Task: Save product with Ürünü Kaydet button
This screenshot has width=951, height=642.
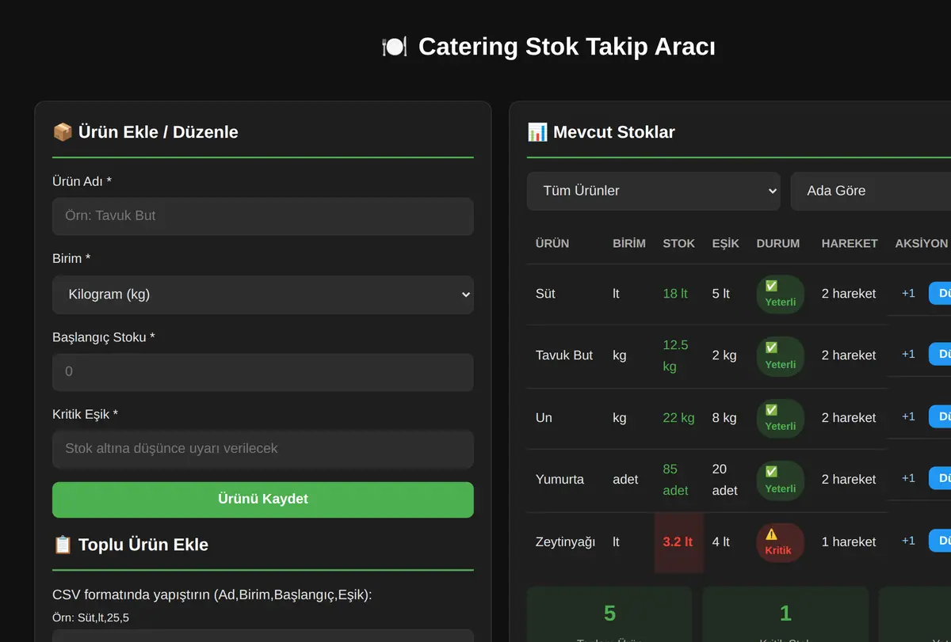Action: point(263,500)
